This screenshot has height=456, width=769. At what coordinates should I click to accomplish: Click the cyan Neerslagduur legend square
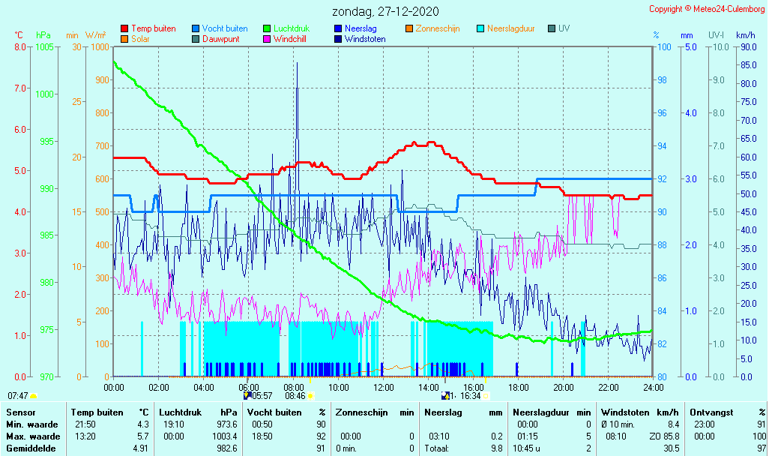coord(480,28)
